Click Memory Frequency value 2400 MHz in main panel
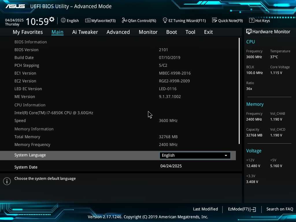The image size is (296, 222). tap(168, 145)
